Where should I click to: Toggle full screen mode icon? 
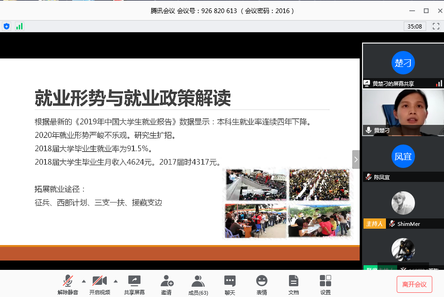point(436,26)
